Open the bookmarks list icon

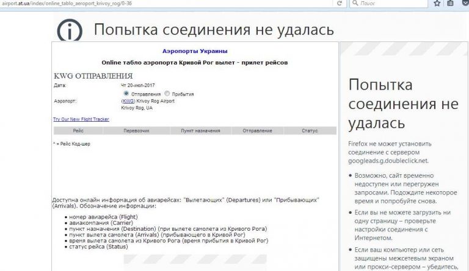click(x=450, y=4)
